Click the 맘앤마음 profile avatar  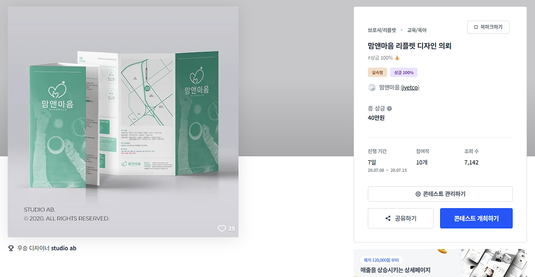(x=372, y=87)
